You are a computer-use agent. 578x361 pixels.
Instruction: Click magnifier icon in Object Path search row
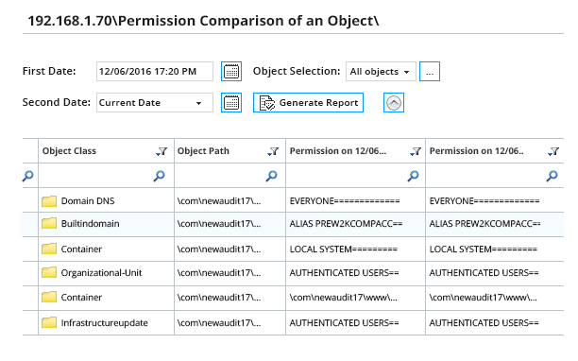[x=271, y=176]
